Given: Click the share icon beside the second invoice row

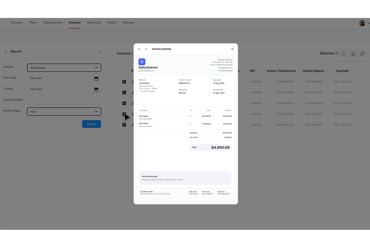Looking at the screenshot, I should [x=133, y=92].
